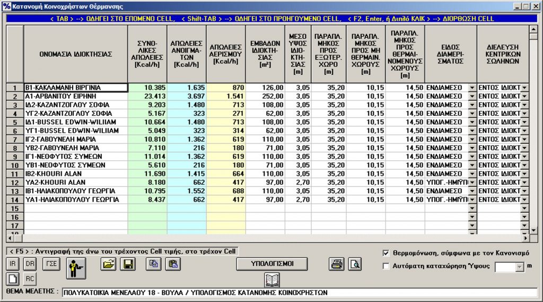
Task: Open ΔΙΕΛΕΥΣΗ ΚΕΝΤΡΙΚΩΝ ΣΩΛΗΝΩΝ dropdown in row 2
Action: pos(524,96)
